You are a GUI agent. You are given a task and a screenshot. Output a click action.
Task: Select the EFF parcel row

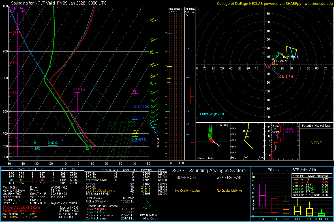tap(42, 177)
